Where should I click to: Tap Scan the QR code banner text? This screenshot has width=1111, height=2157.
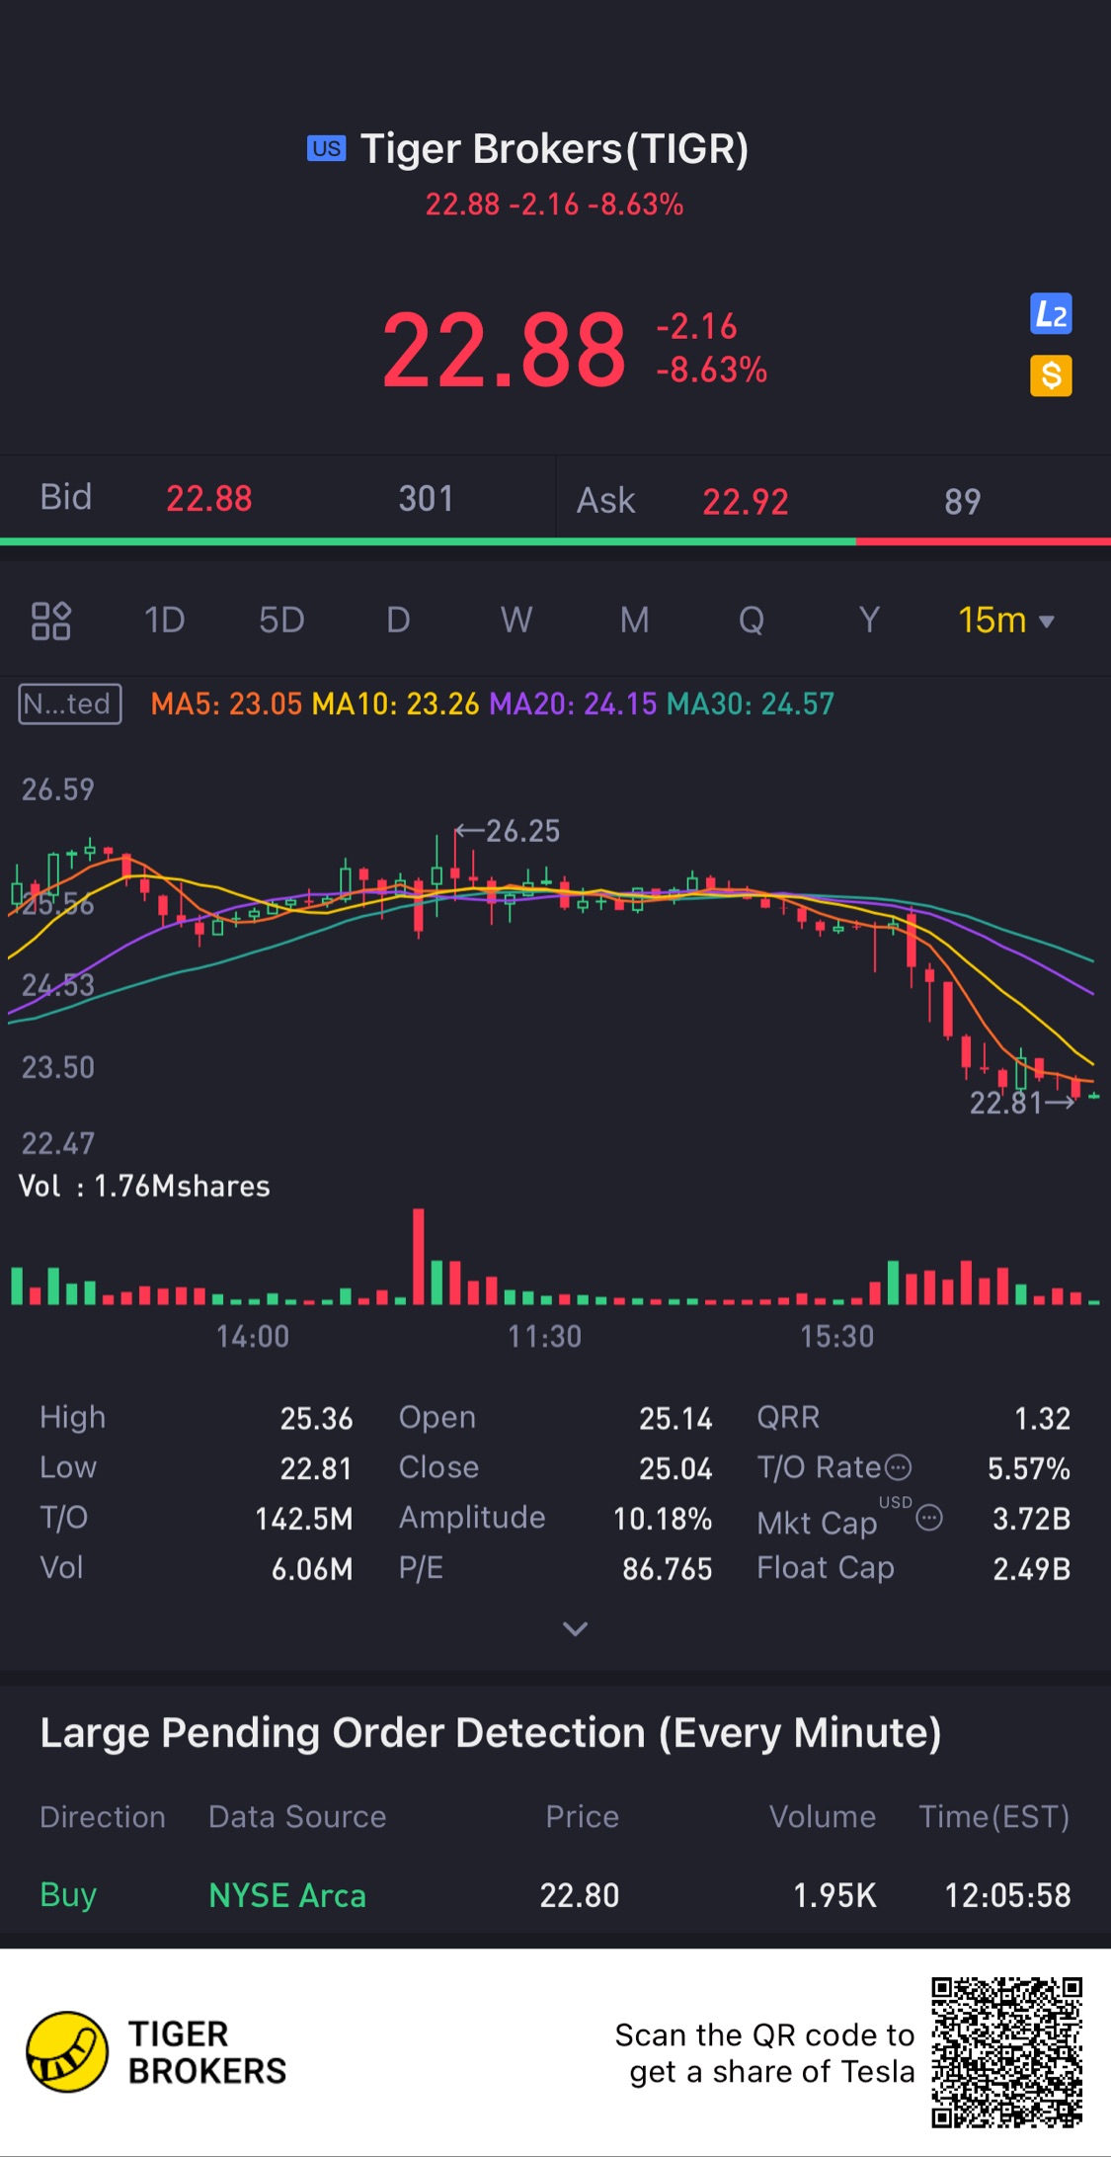pyautogui.click(x=765, y=2053)
